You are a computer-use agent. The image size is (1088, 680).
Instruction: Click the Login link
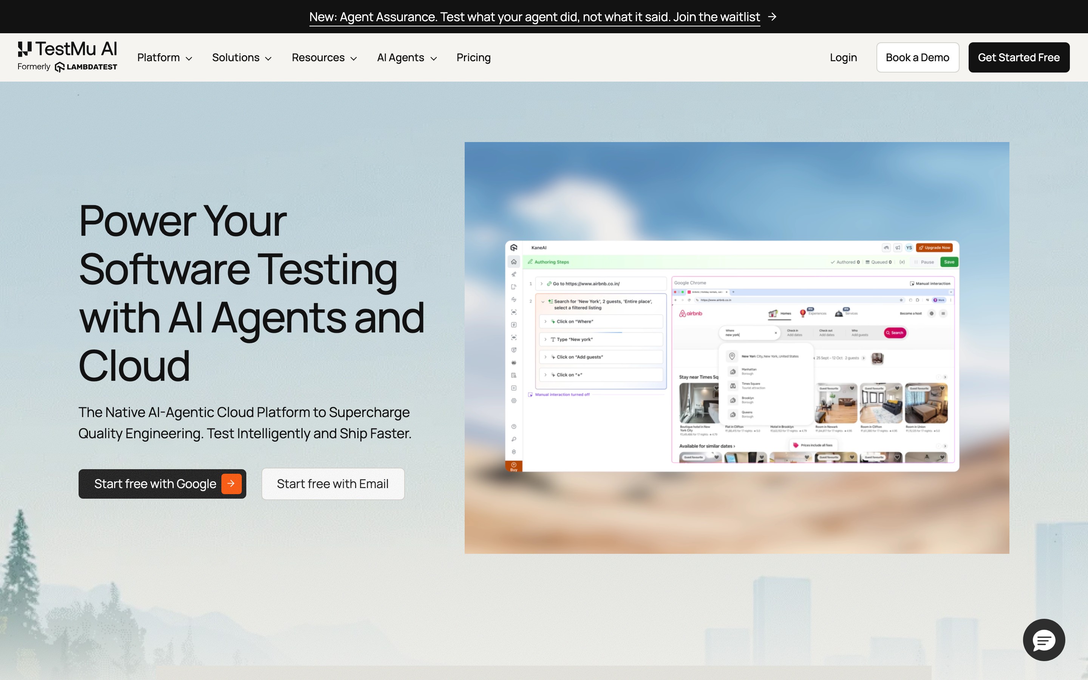[x=843, y=57]
